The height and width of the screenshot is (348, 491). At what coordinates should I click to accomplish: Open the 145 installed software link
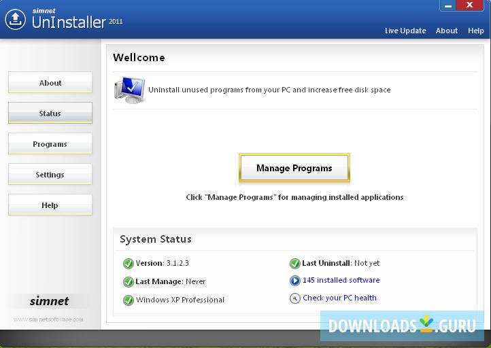coord(341,280)
